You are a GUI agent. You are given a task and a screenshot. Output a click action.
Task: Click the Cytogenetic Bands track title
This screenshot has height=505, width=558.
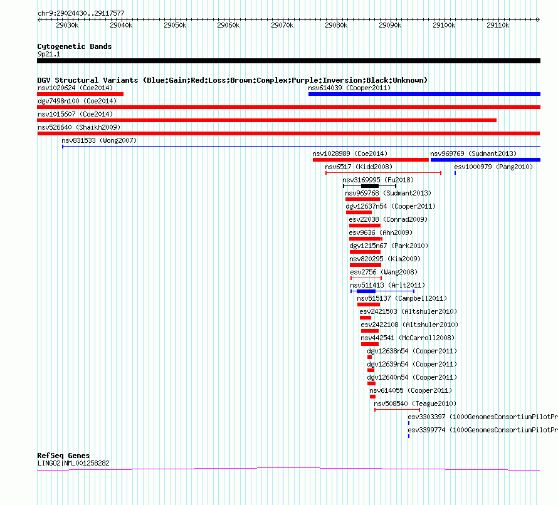[x=75, y=46]
